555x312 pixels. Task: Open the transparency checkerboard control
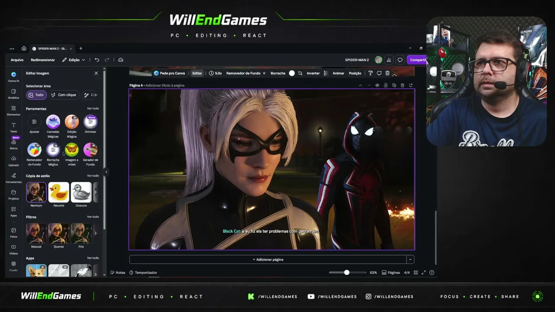pos(326,73)
